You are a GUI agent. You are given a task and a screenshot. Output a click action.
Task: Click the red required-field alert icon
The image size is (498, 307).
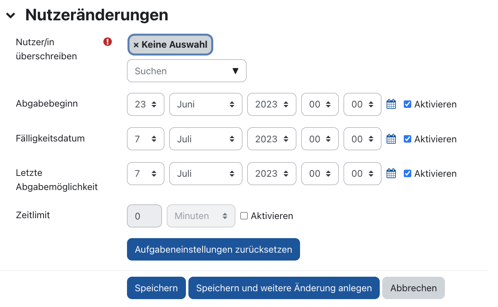tap(107, 41)
